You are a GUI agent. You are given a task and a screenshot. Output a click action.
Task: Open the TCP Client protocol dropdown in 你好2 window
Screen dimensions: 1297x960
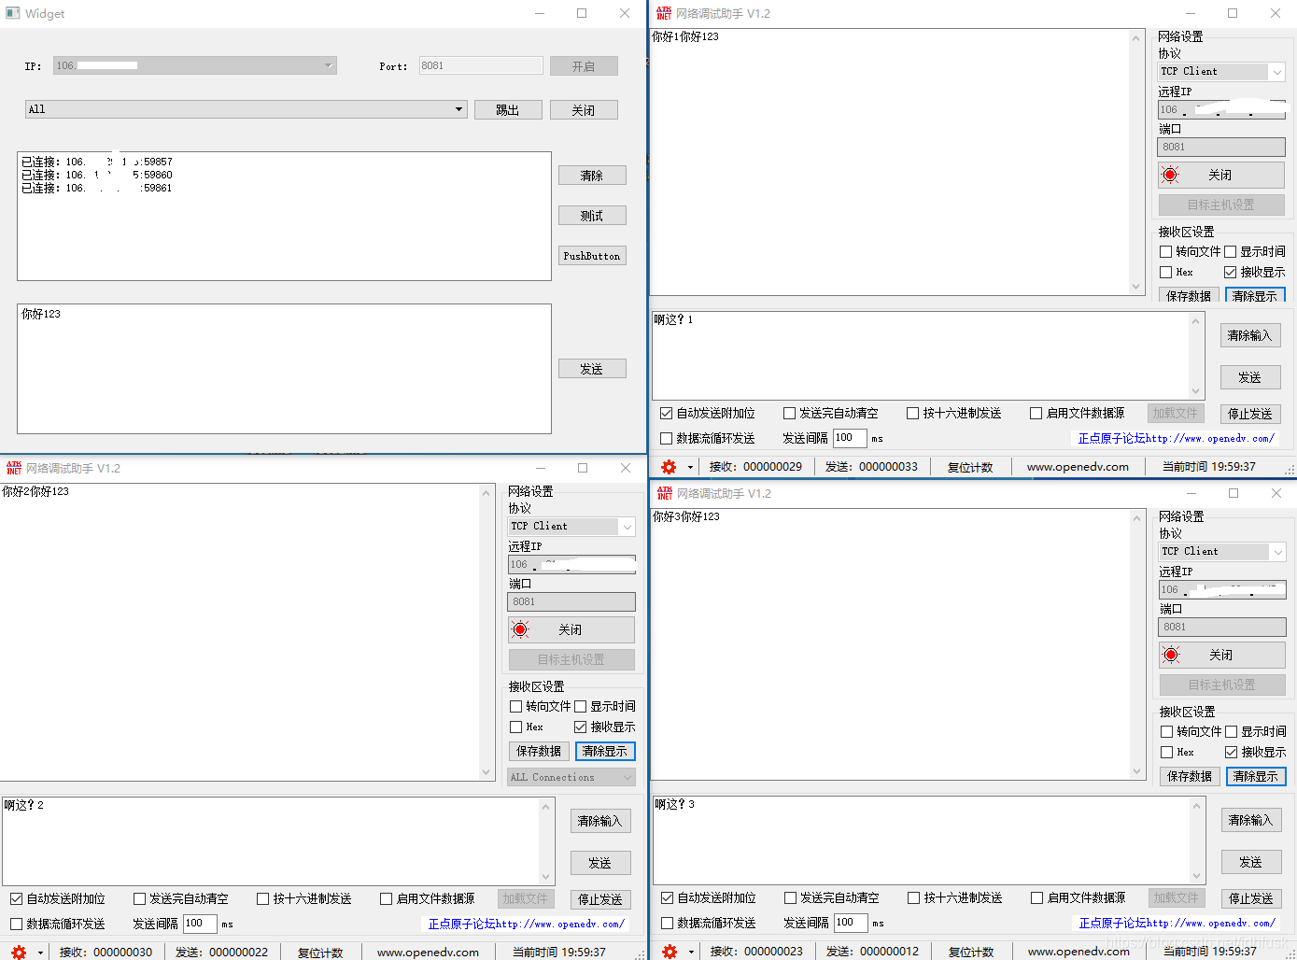571,527
